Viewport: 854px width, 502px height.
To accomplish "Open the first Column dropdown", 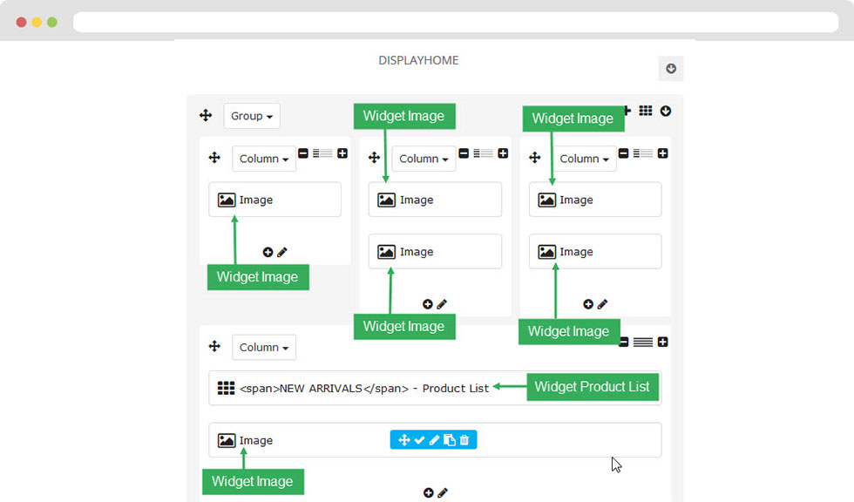I will click(263, 159).
